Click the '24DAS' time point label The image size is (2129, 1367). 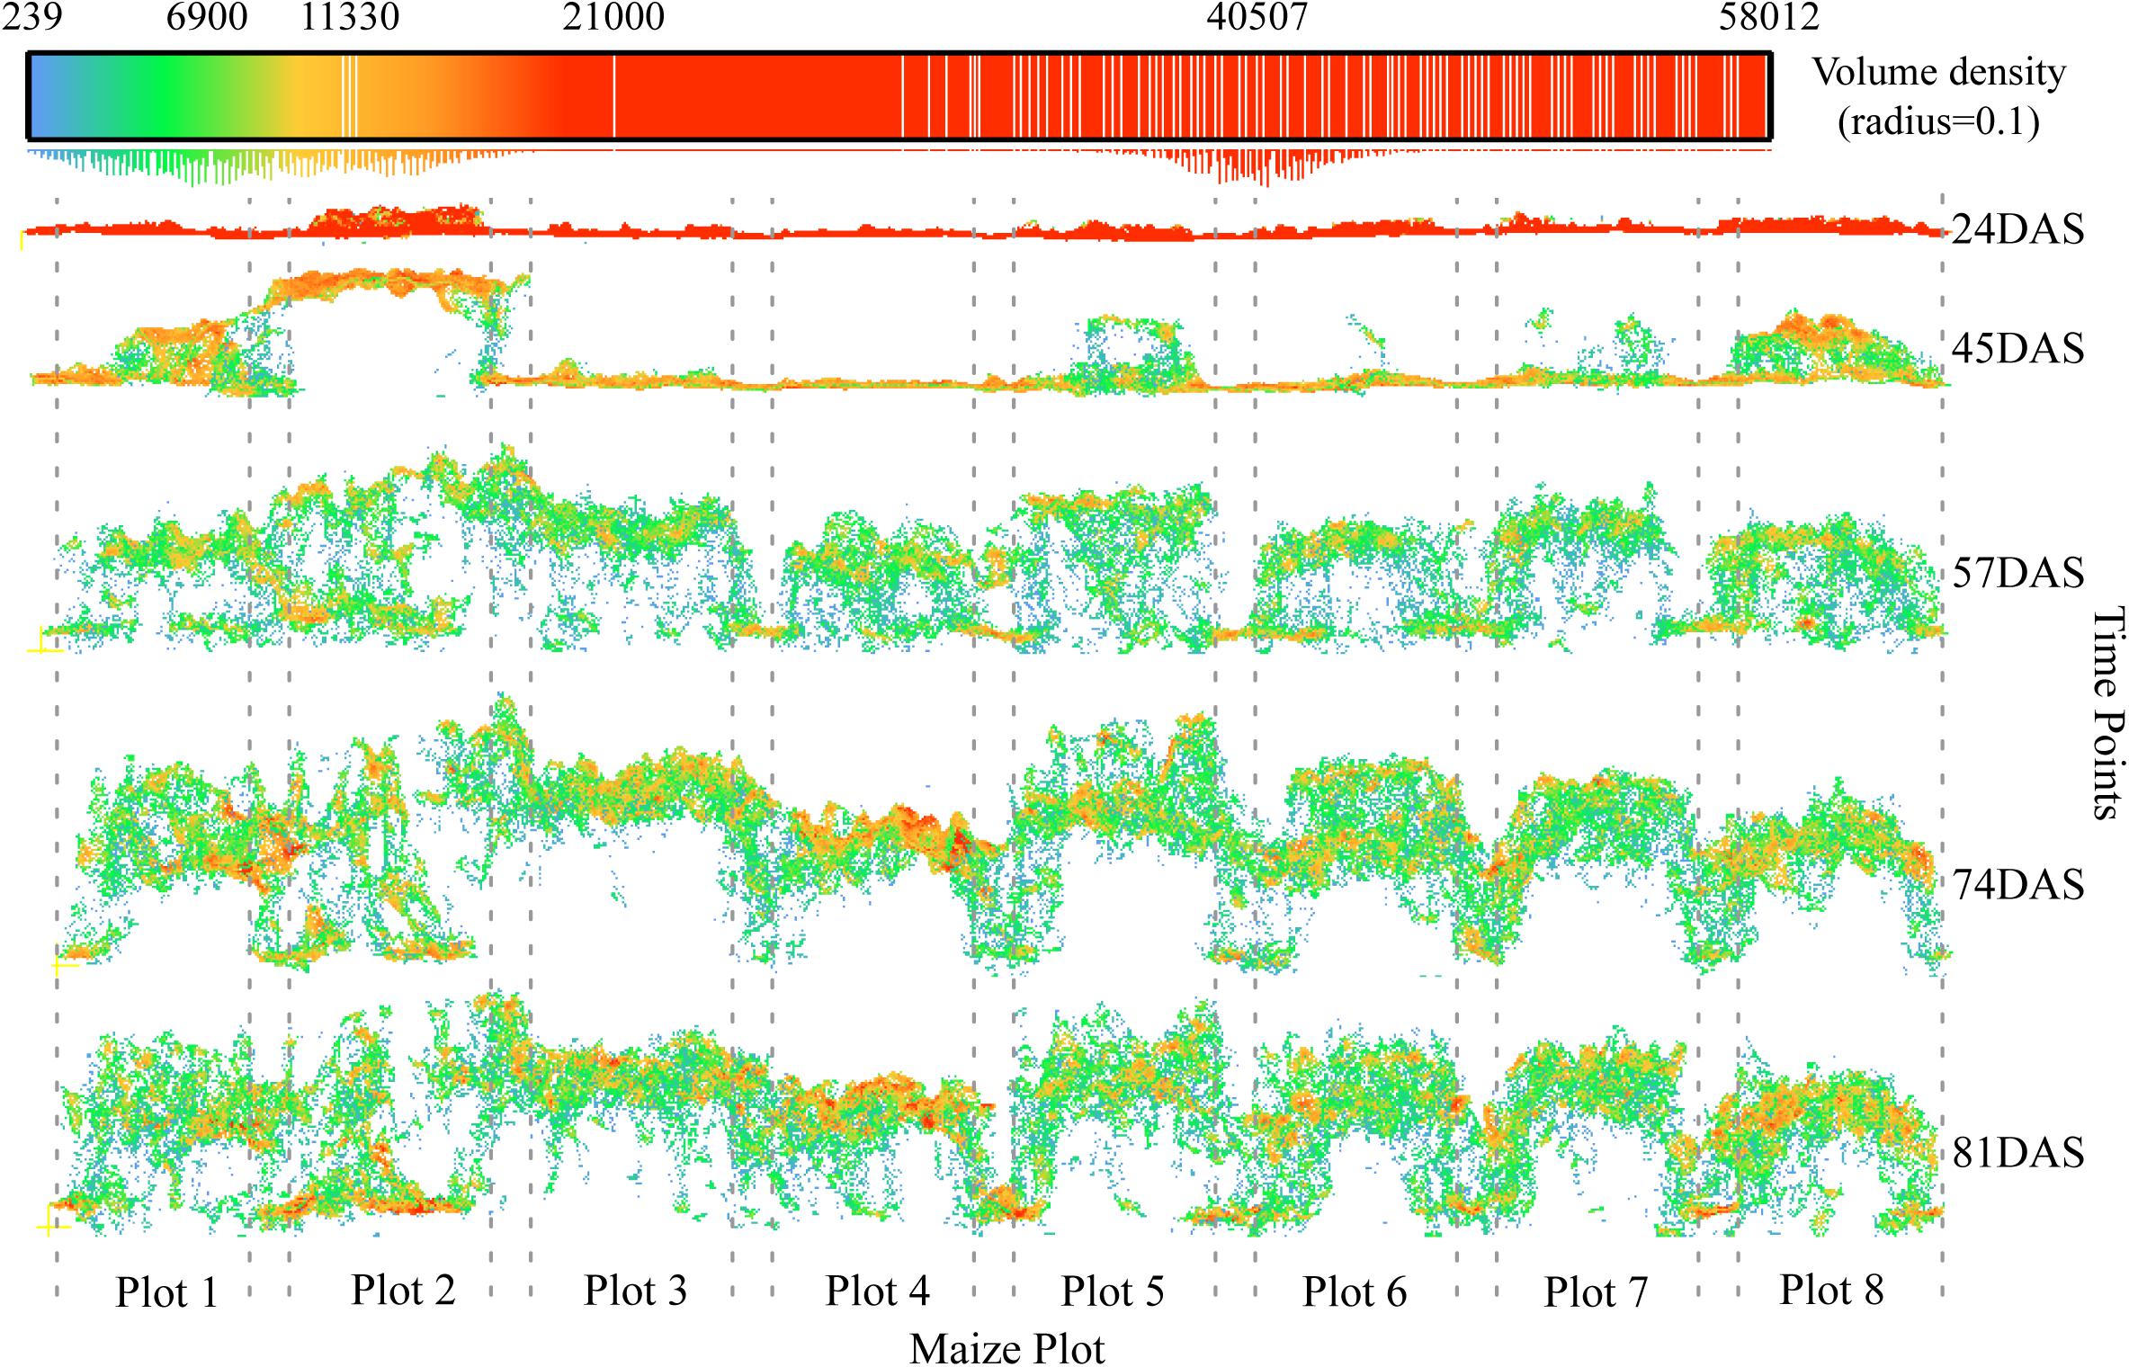point(2017,231)
